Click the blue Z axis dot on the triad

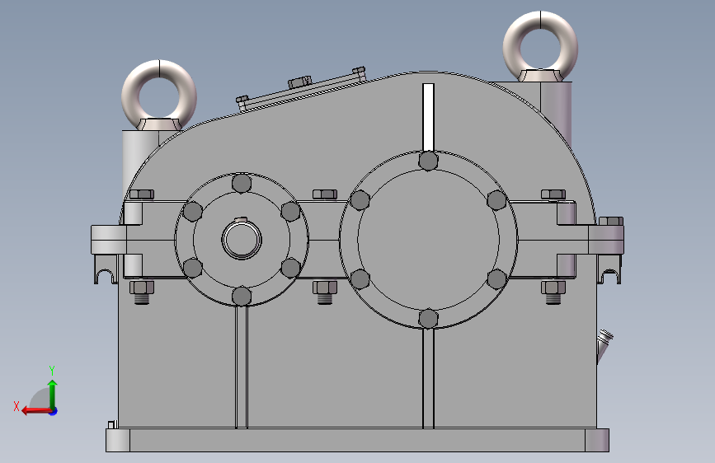[x=54, y=411]
